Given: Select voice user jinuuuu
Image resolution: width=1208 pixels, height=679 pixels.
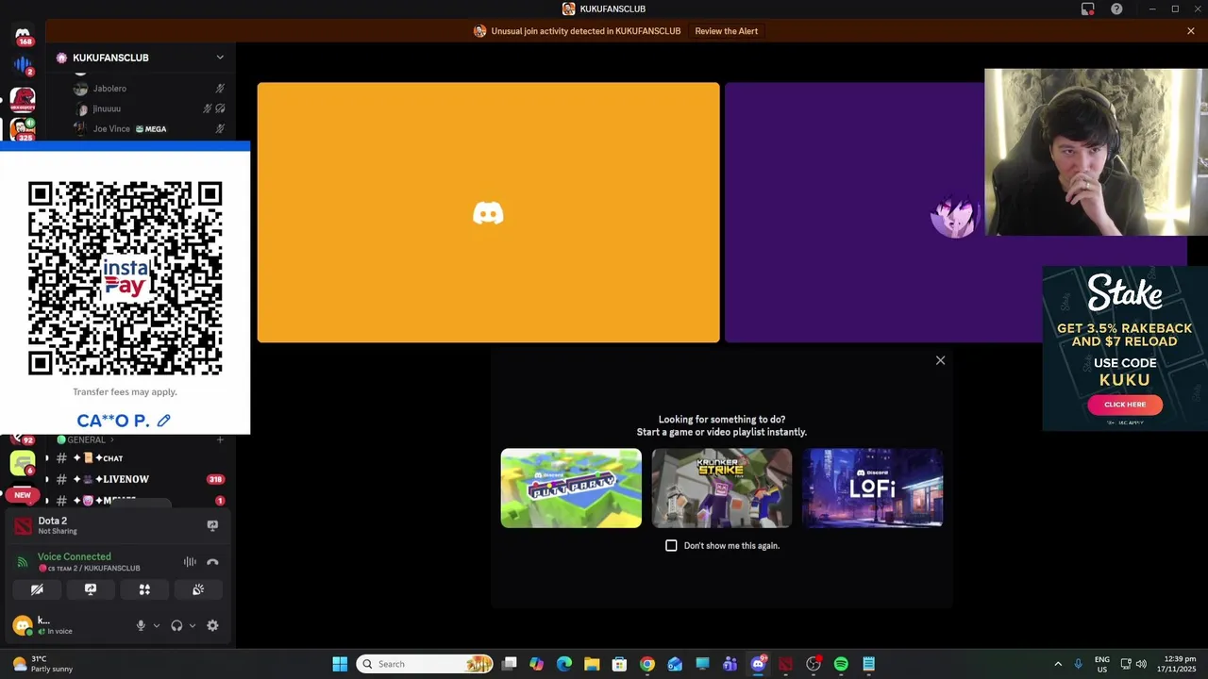Looking at the screenshot, I should [x=107, y=108].
